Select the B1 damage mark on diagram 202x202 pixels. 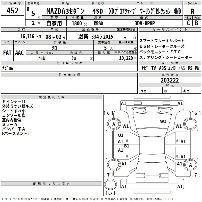pos(127,146)
